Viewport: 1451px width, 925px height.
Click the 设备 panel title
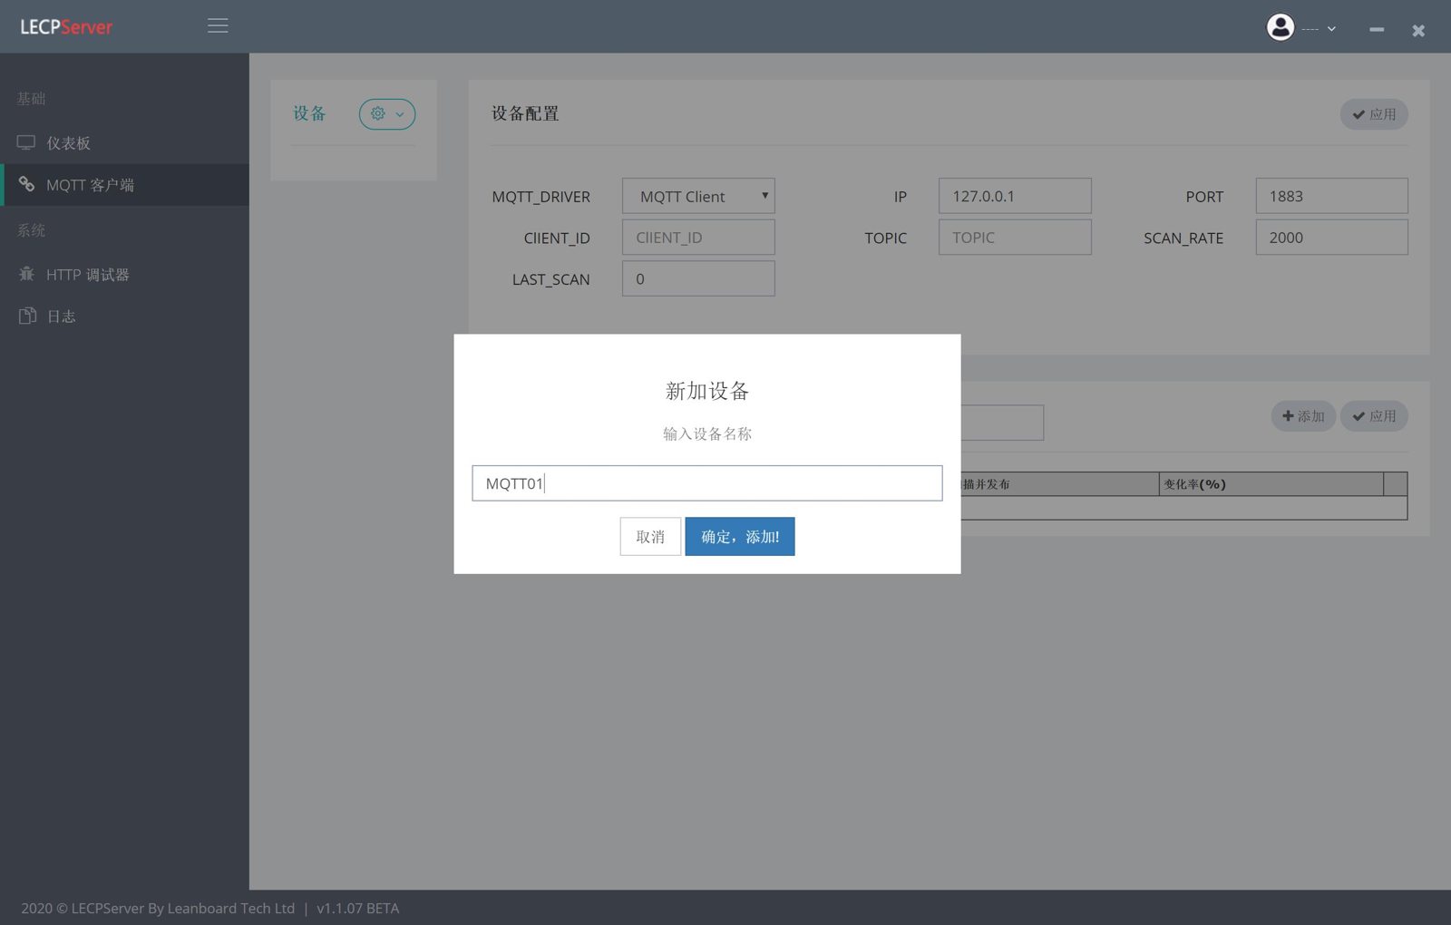click(309, 113)
